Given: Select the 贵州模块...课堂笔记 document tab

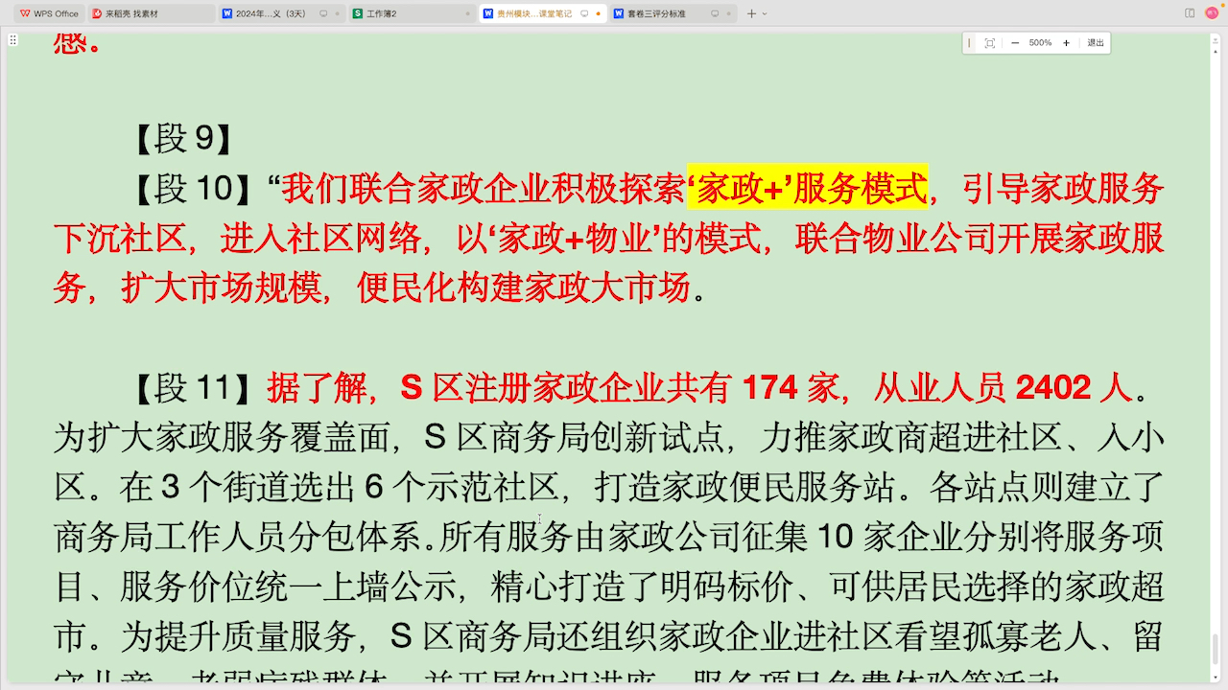Looking at the screenshot, I should pyautogui.click(x=542, y=14).
